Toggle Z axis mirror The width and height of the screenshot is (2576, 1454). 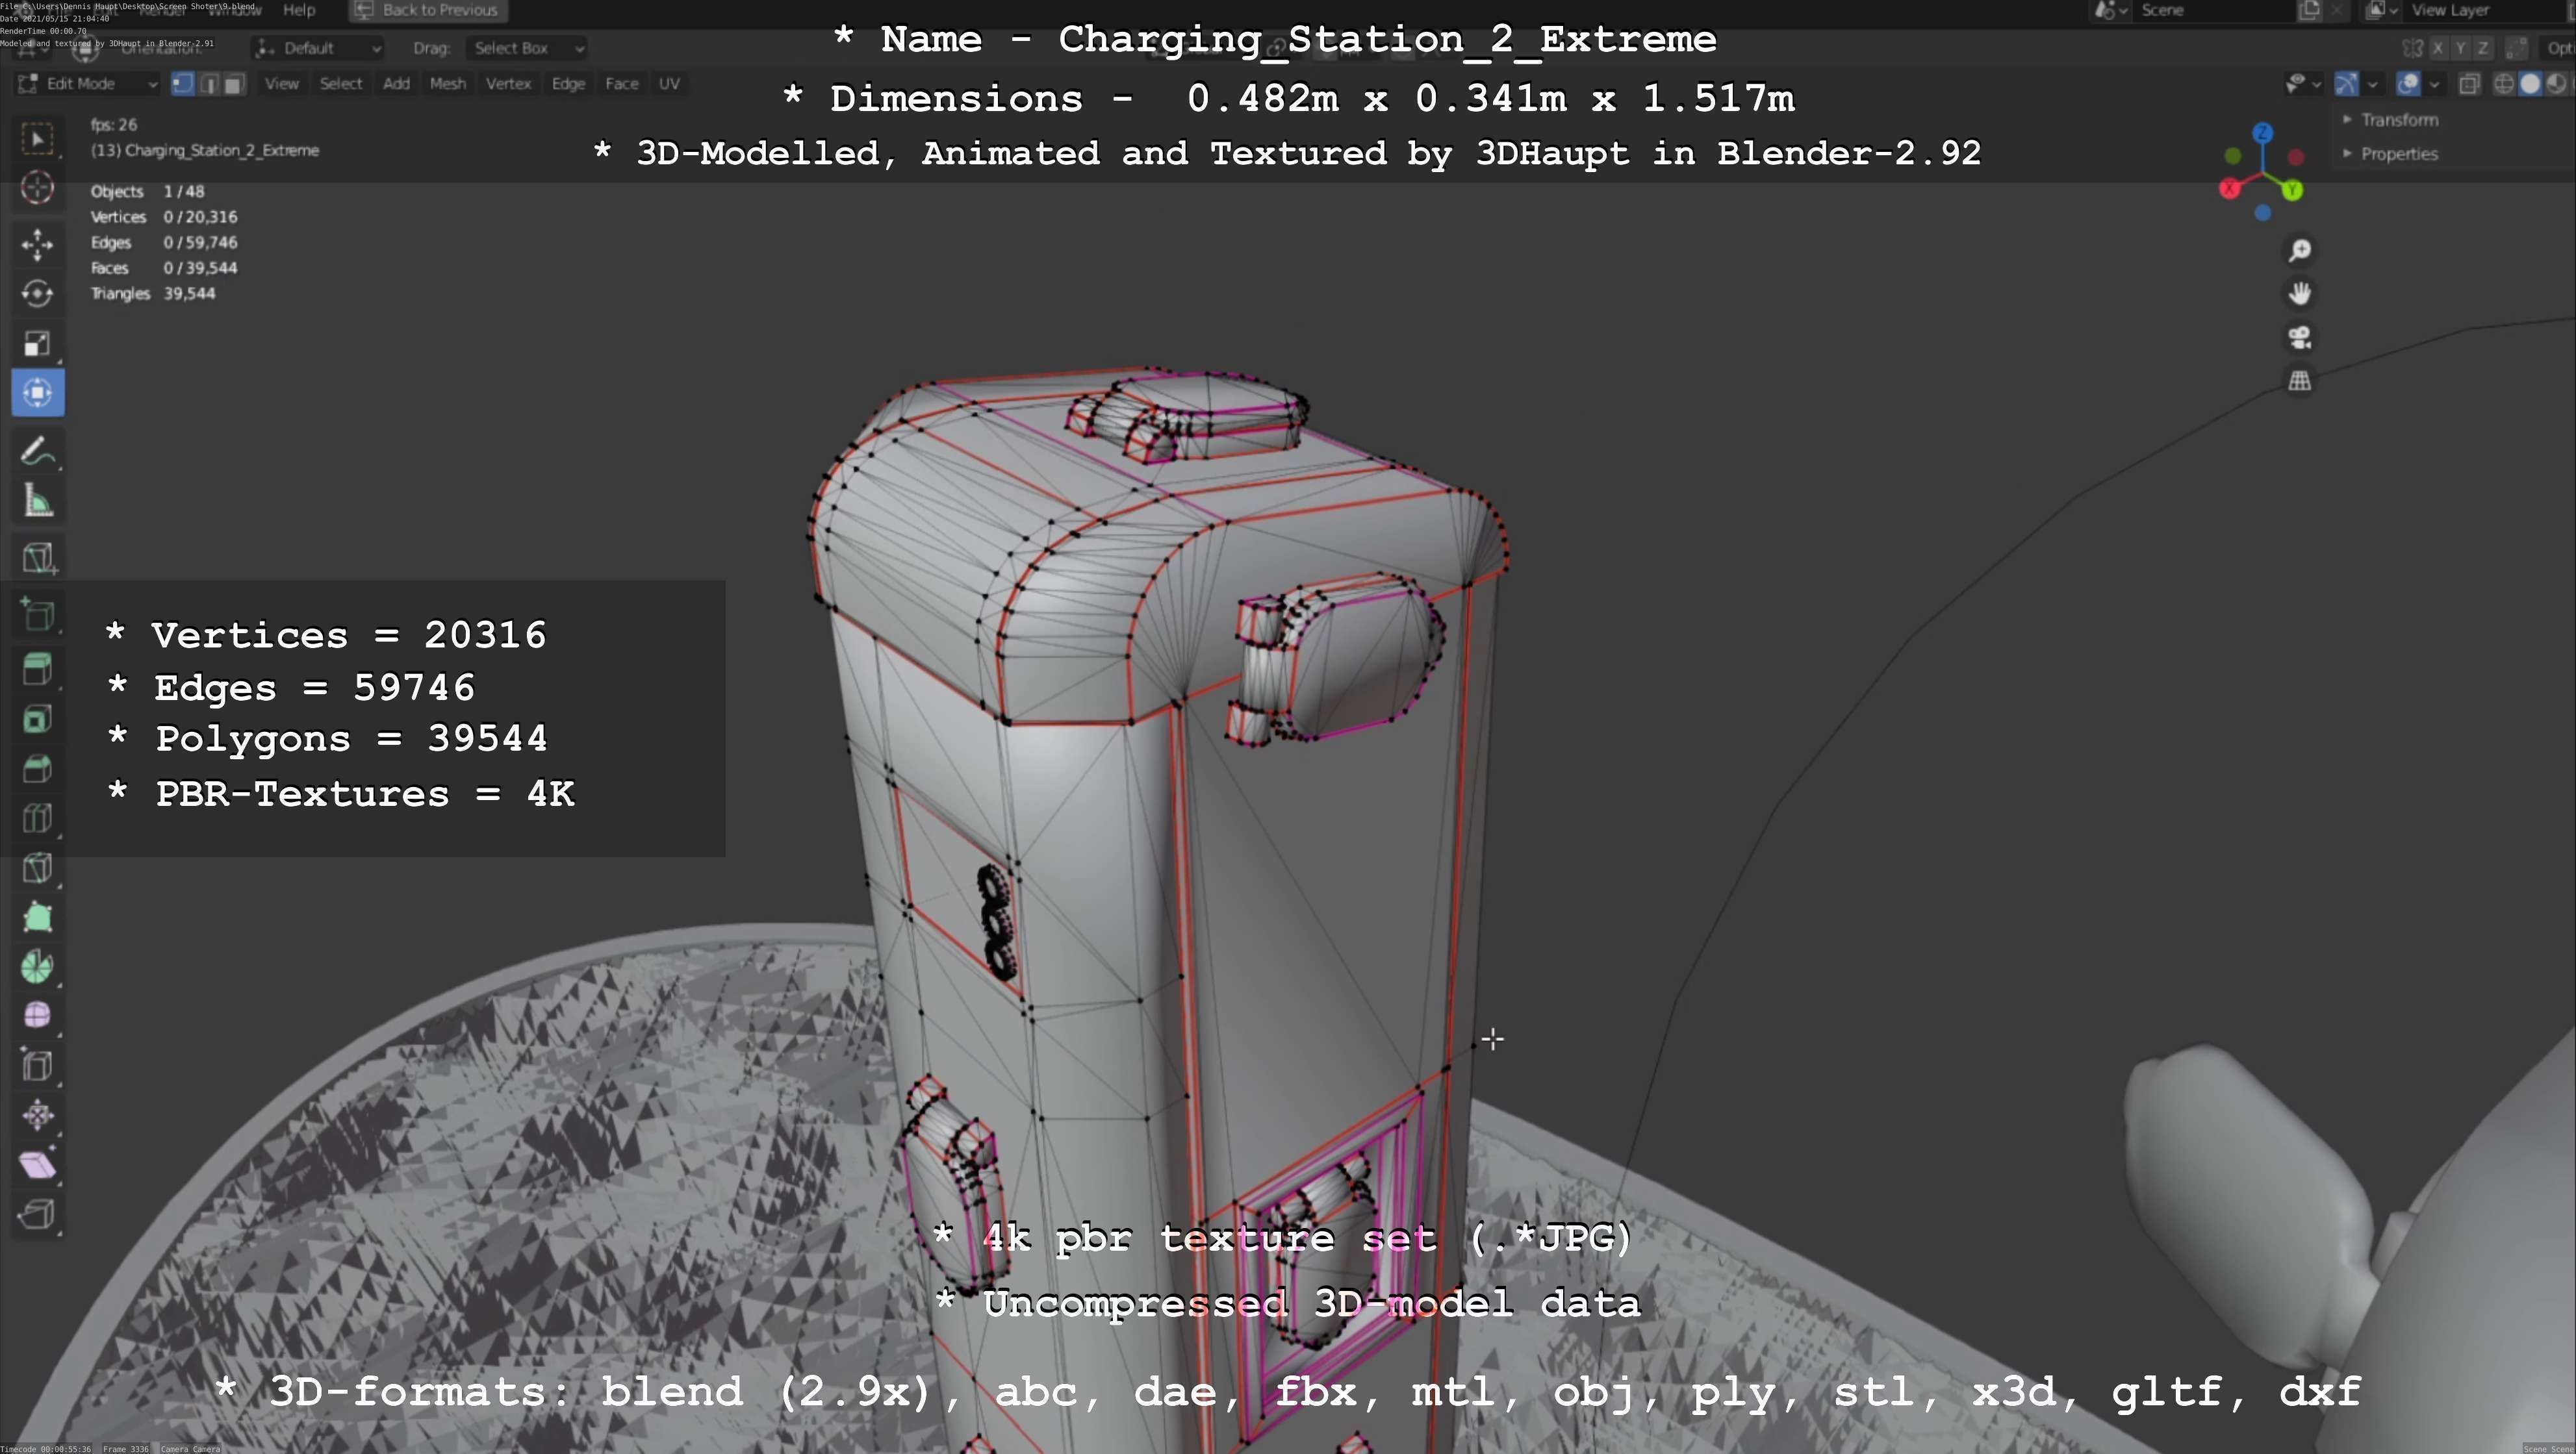(2482, 48)
